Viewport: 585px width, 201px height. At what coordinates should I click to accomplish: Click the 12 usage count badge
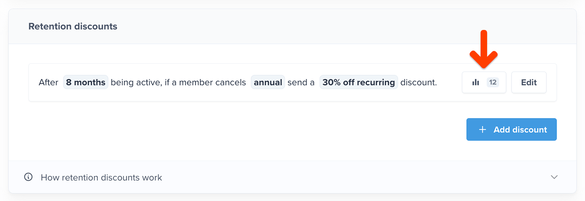coord(492,83)
